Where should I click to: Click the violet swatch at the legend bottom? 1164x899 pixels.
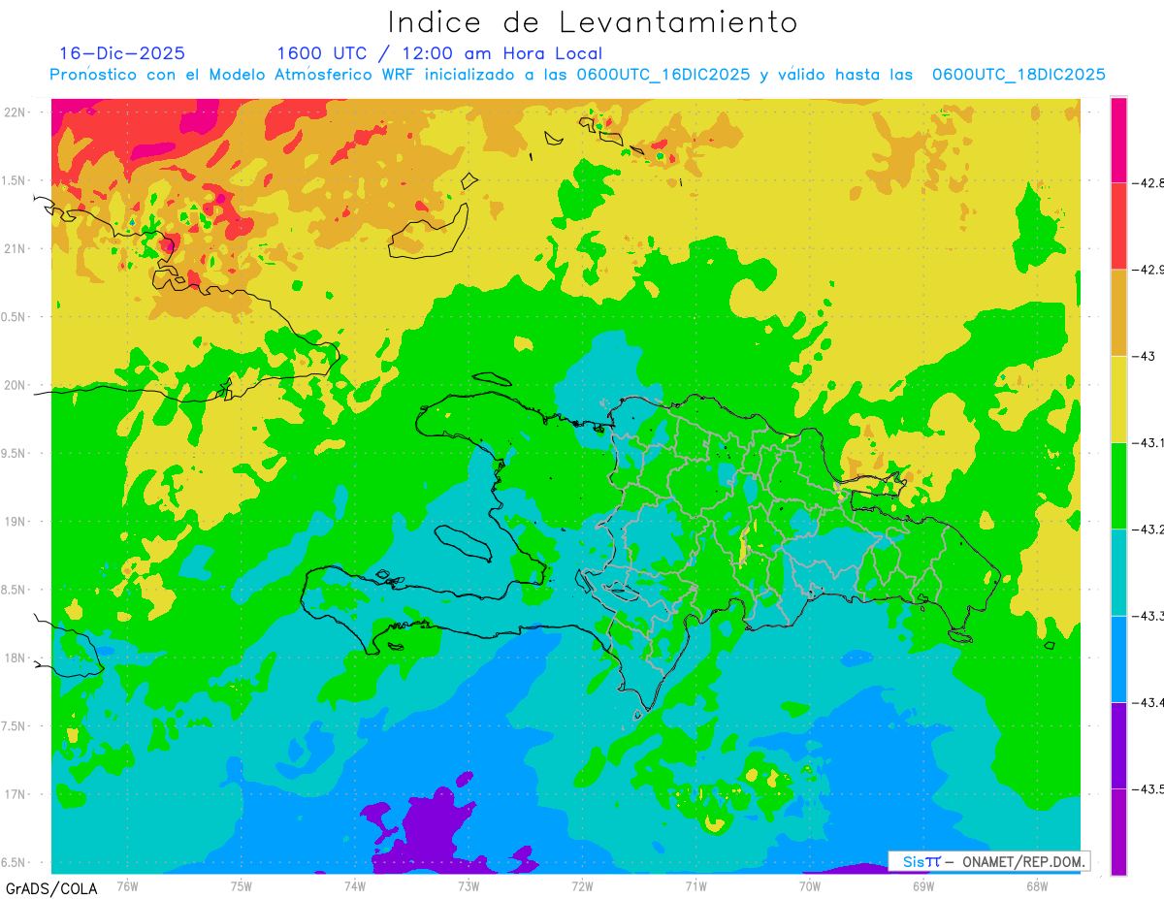point(1118,832)
